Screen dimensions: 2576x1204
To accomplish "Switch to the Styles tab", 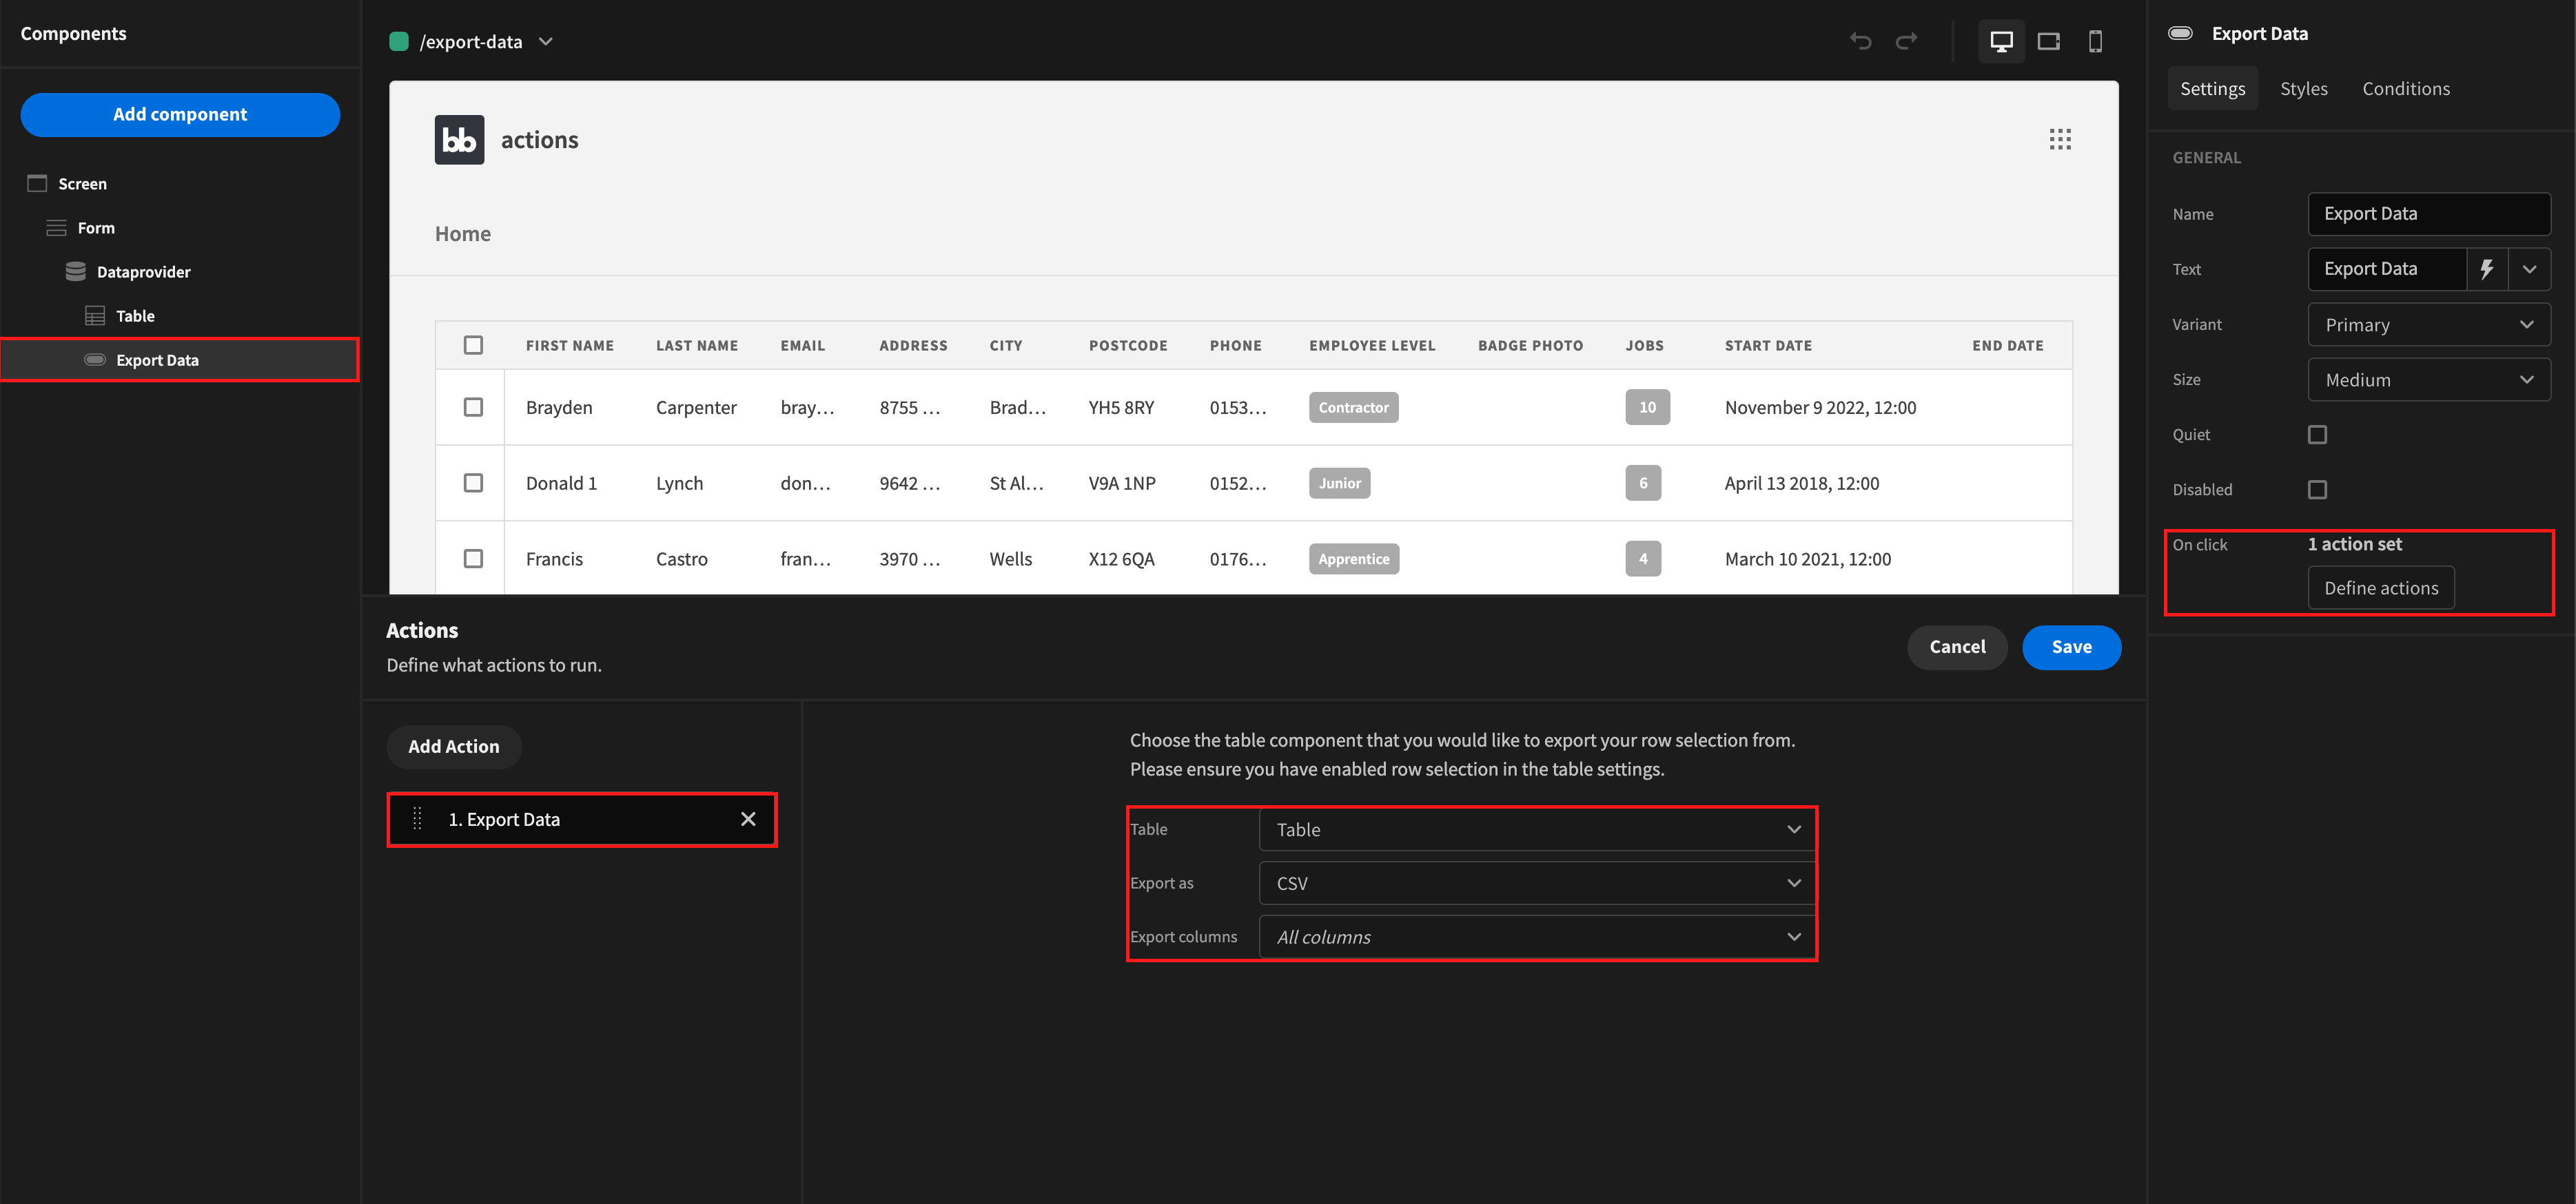I will 2303,89.
